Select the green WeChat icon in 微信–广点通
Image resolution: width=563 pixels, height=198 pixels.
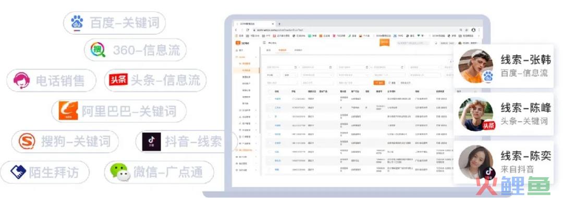coord(120,172)
